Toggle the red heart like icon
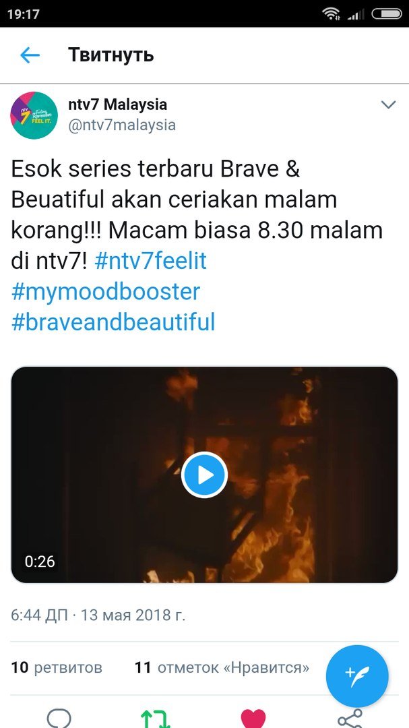Viewport: 409px width, 728px height. (253, 719)
